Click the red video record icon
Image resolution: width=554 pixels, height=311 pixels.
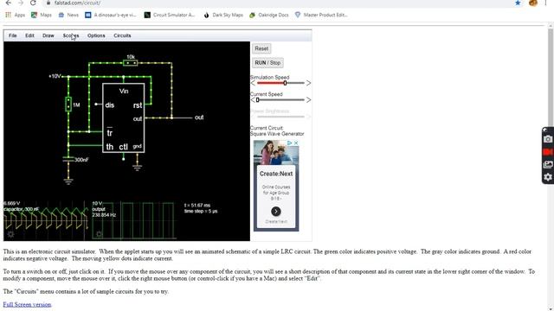548,152
